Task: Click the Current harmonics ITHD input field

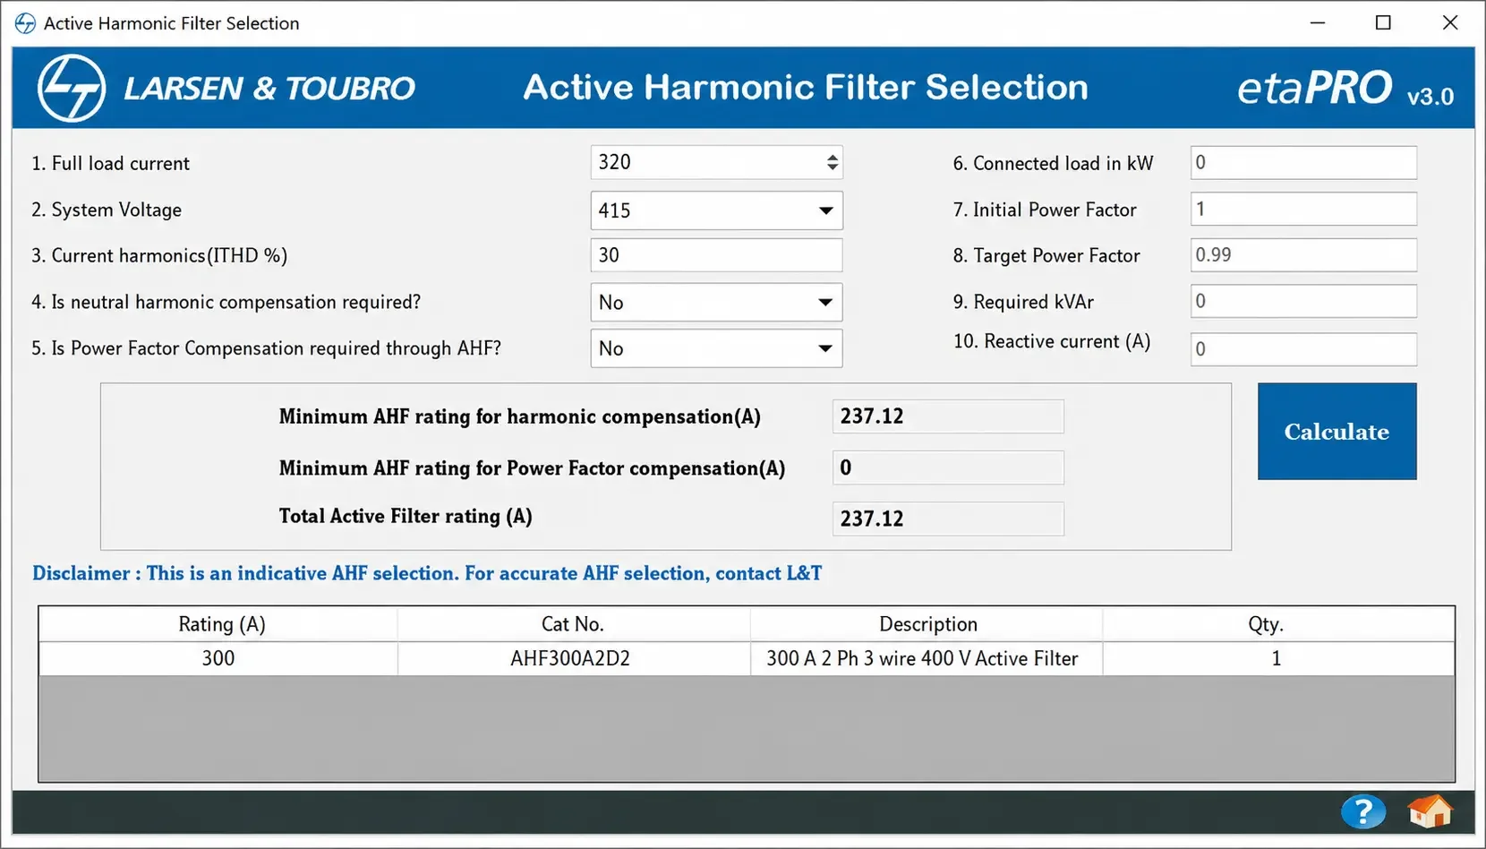Action: click(x=716, y=255)
